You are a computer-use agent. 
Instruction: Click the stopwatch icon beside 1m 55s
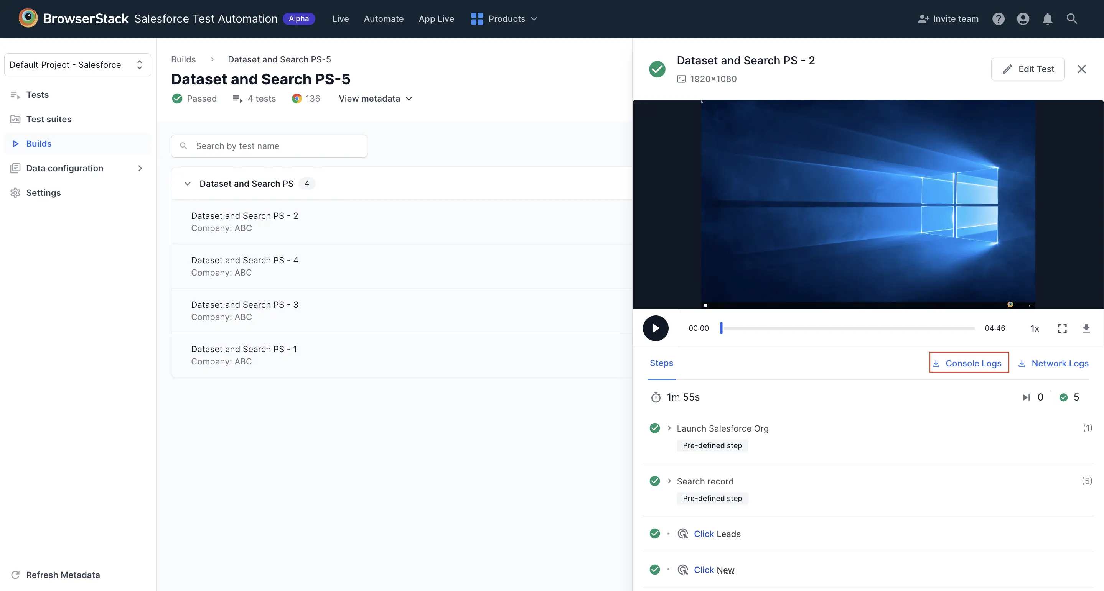(656, 397)
